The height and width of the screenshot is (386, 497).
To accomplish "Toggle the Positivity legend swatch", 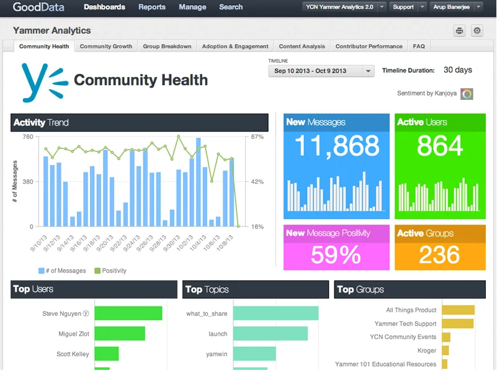I will [x=97, y=271].
